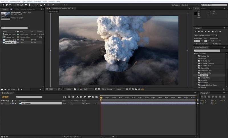Switch to the Audio tab
Screen dimensions: 228x138
click(x=203, y=8)
